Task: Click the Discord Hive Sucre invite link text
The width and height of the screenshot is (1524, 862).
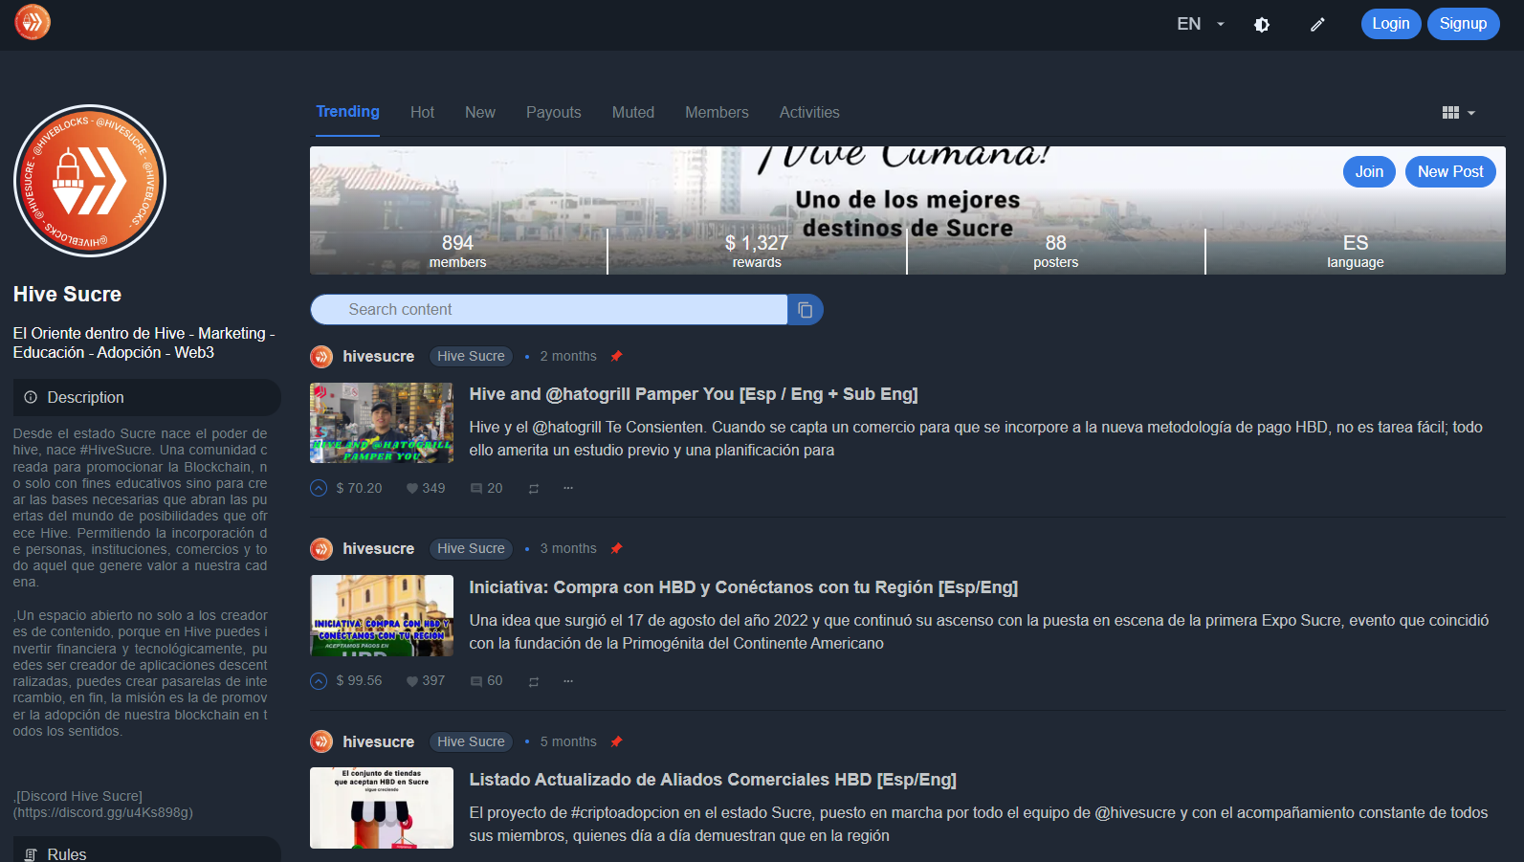Action: (x=103, y=805)
